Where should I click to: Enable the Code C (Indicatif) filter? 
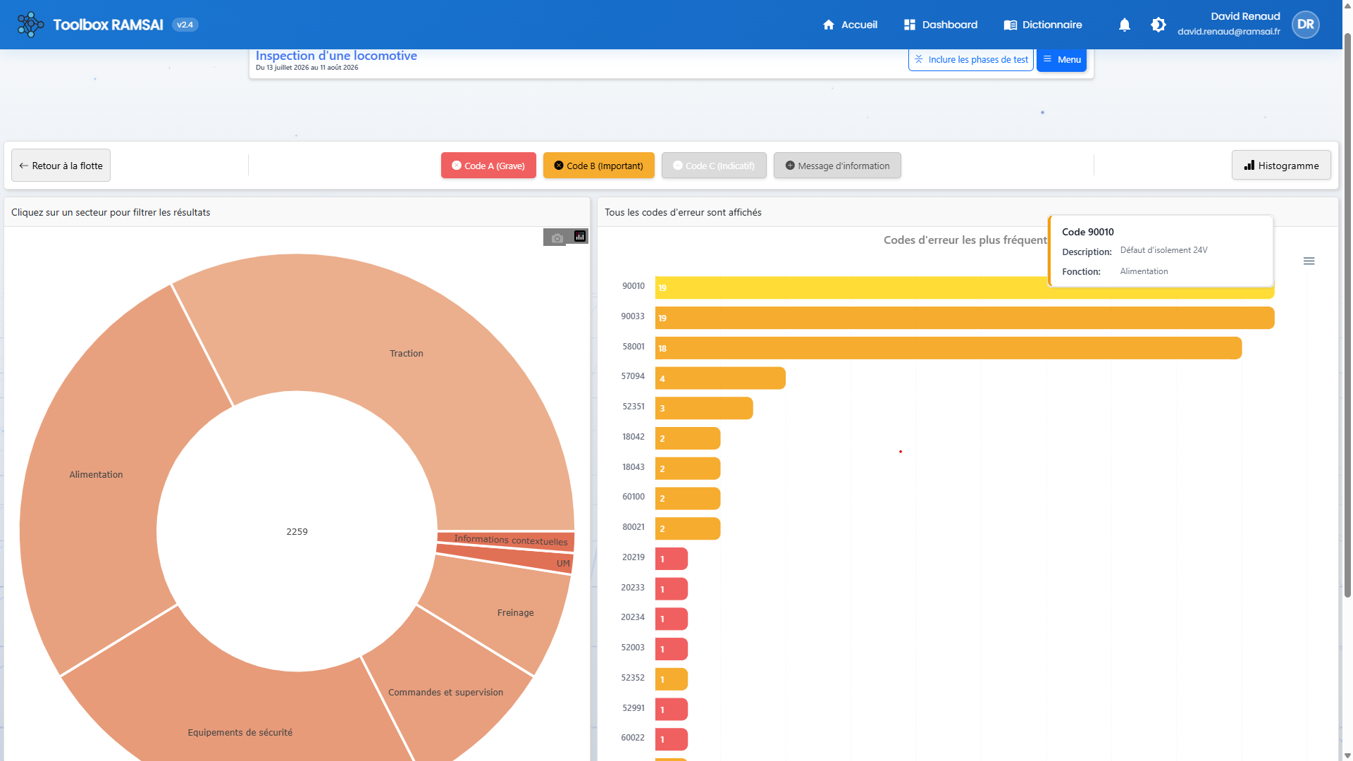[x=714, y=166]
